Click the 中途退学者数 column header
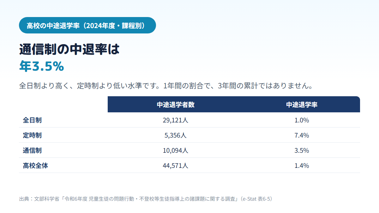 [176, 105]
